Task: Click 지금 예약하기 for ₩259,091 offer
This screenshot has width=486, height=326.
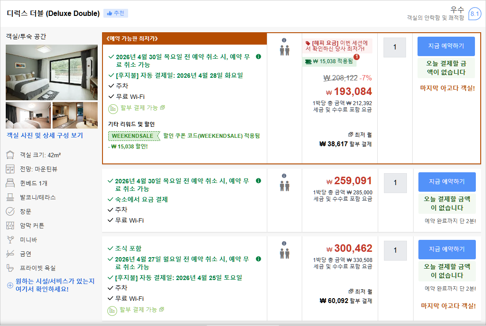Action: (x=447, y=182)
